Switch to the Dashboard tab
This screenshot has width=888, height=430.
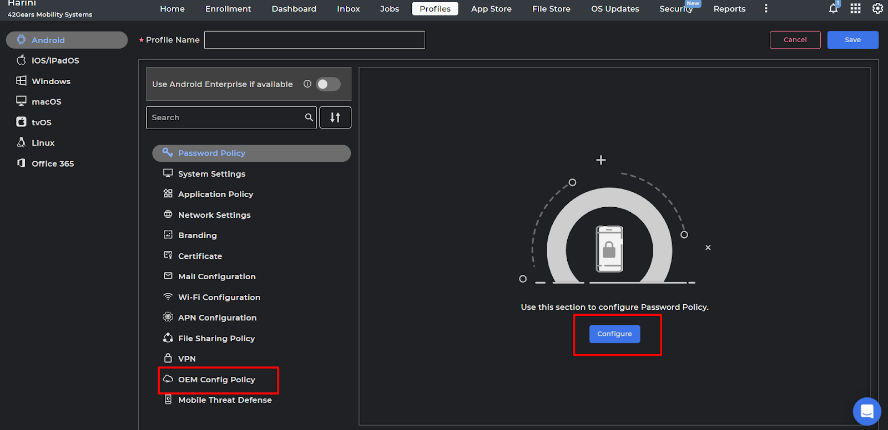pos(294,9)
